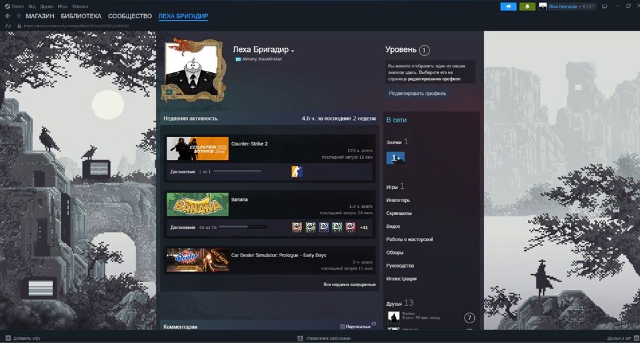Screen dimensions: 640x343
Task: Switch to the МАГАЗИН tab
Action: [x=40, y=16]
